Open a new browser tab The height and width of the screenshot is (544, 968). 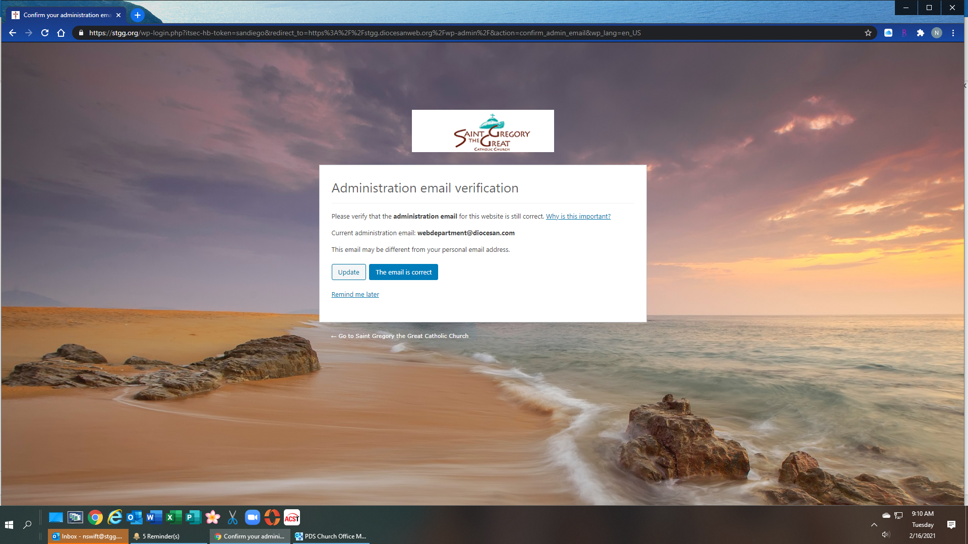click(x=137, y=15)
